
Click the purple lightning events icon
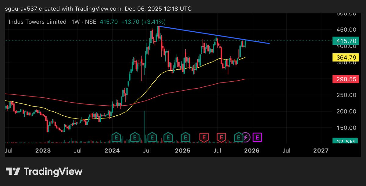click(246, 137)
